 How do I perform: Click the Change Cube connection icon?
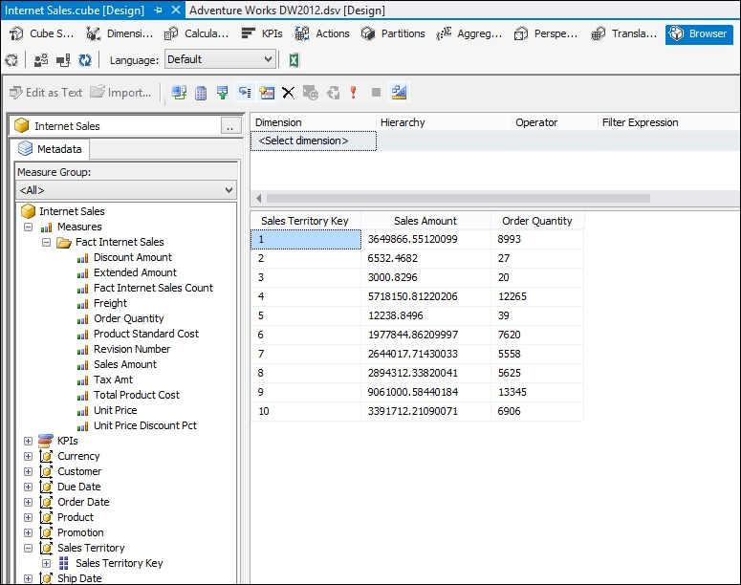(x=179, y=93)
